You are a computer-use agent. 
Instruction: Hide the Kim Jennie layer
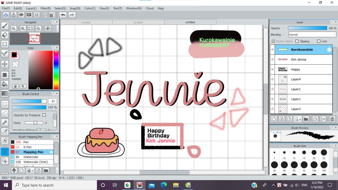click(272, 59)
